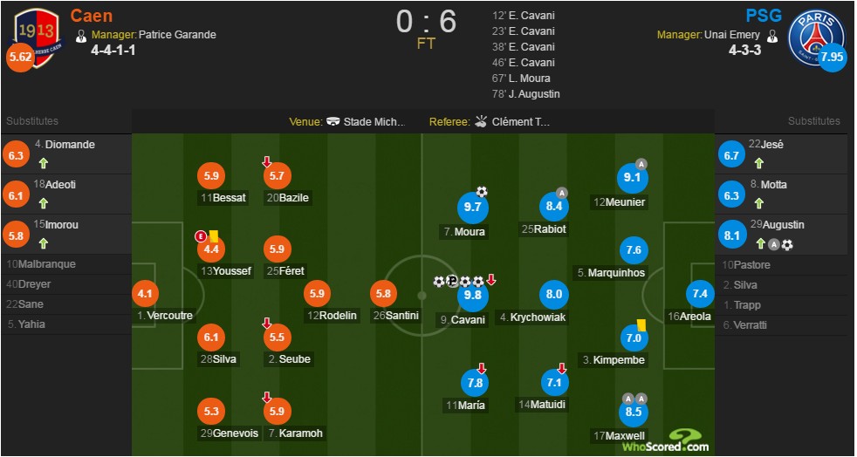
Task: Click the stadium icon next to Venue
Action: [x=333, y=122]
